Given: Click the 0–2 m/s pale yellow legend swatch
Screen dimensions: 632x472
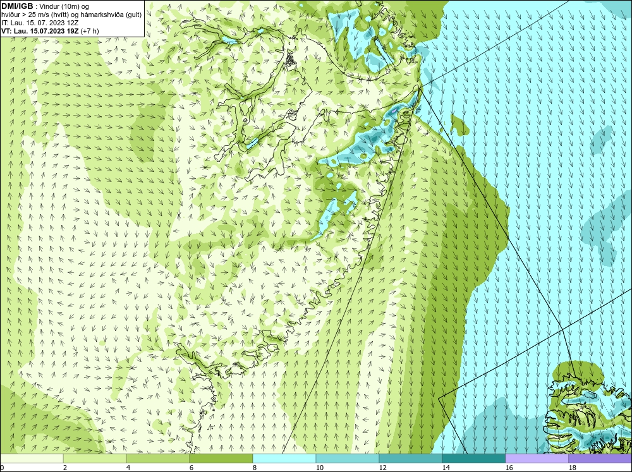Looking at the screenshot, I should pyautogui.click(x=32, y=458).
